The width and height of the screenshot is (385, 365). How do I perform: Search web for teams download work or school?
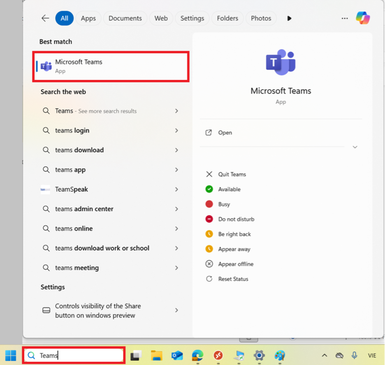102,248
